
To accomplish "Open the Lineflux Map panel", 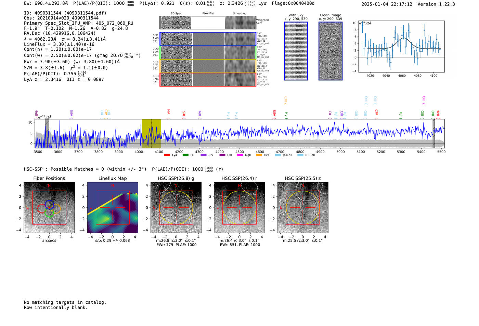I will [113, 208].
